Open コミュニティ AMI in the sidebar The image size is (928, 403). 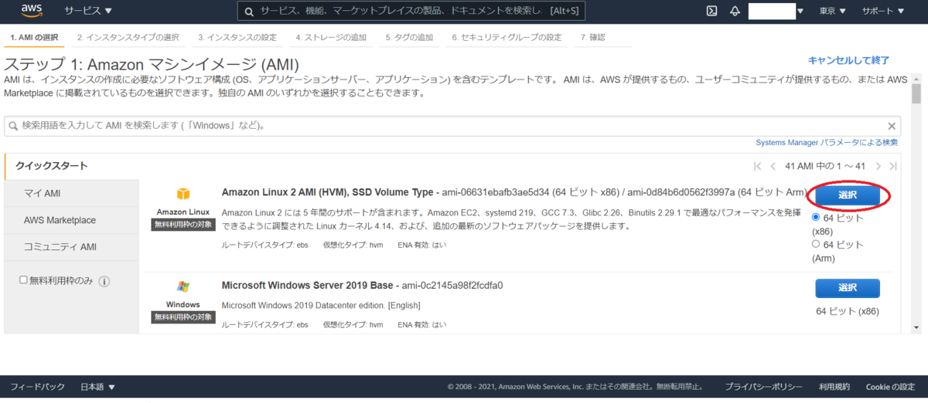click(x=71, y=247)
